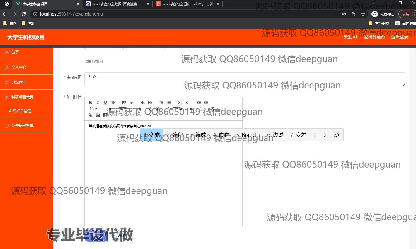Select IME candidate 编程

point(175,135)
